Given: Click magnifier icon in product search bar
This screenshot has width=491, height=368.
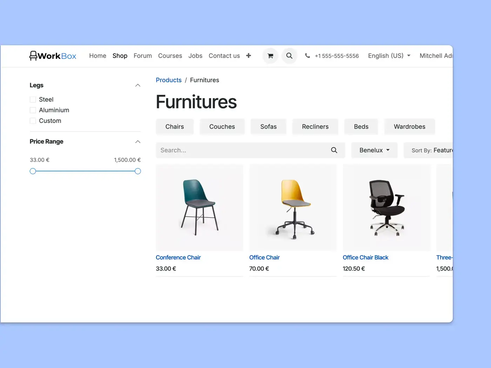Looking at the screenshot, I should [334, 150].
